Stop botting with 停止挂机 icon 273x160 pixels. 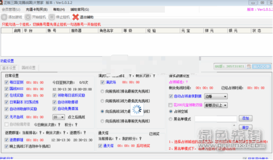(x=52, y=17)
